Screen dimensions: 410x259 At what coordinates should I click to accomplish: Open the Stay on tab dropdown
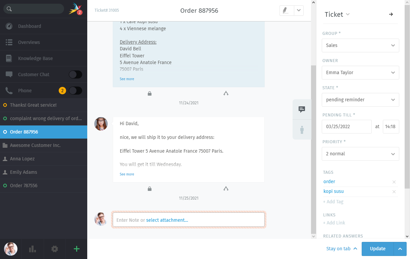[x=342, y=249]
